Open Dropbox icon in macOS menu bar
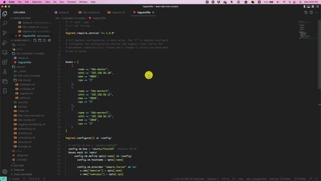This screenshot has width=321, height=181. point(219,2)
